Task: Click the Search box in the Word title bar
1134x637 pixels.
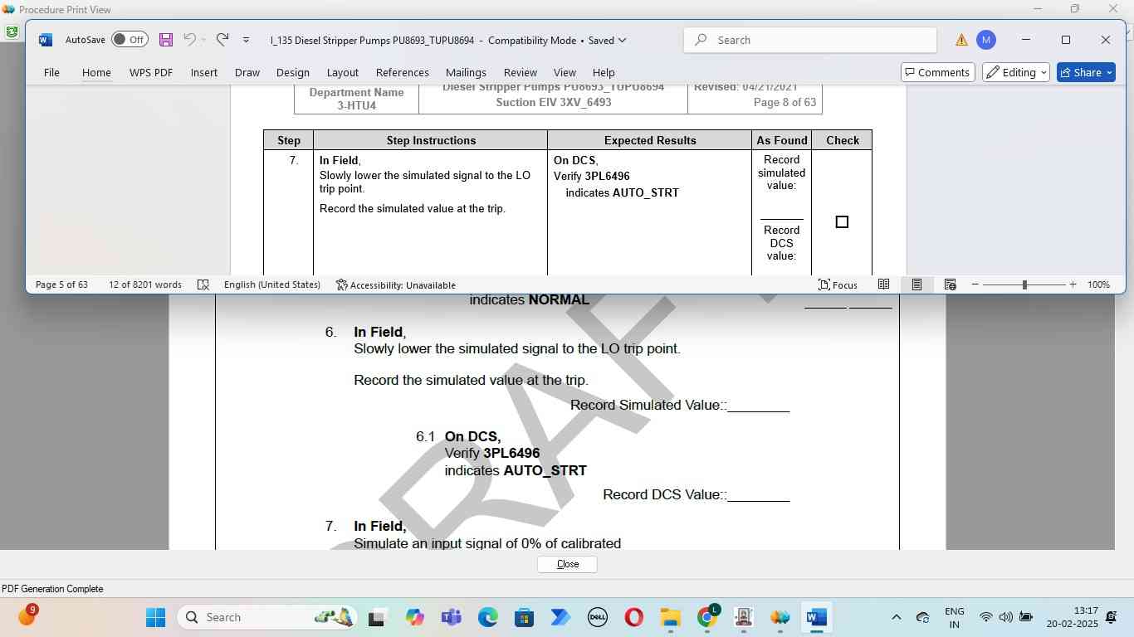Action: [809, 40]
